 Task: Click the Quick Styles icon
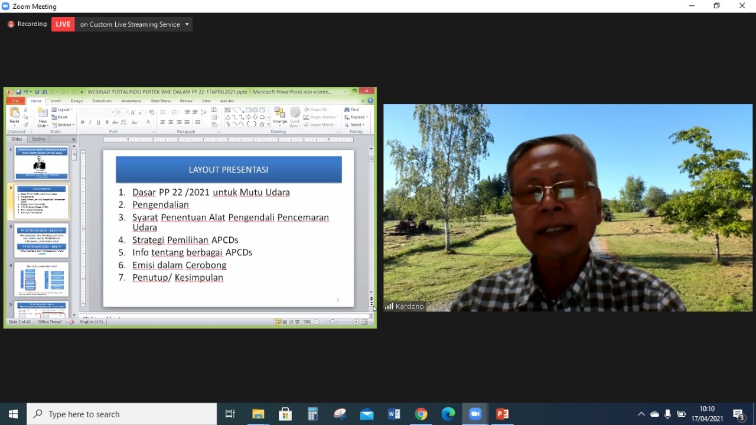point(294,116)
